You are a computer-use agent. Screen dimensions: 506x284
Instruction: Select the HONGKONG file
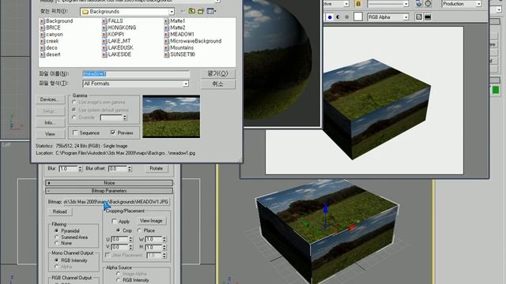(122, 28)
